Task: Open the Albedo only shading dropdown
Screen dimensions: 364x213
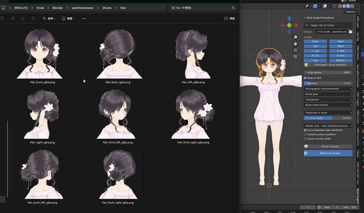Action: (x=328, y=126)
